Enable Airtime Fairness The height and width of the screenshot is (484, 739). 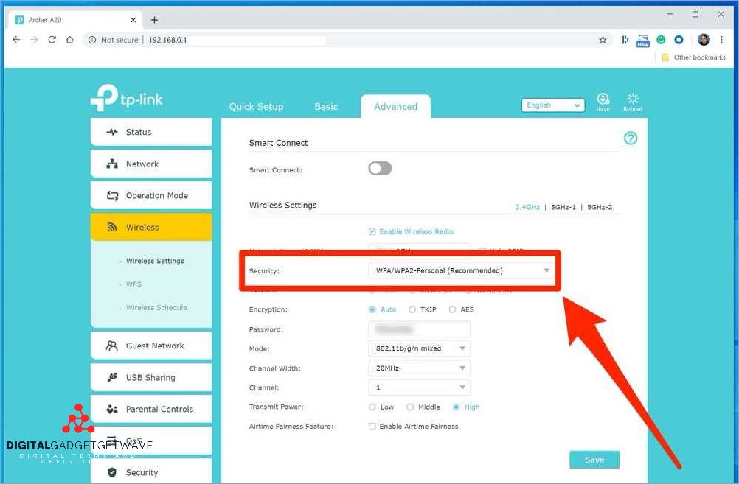[x=372, y=426]
